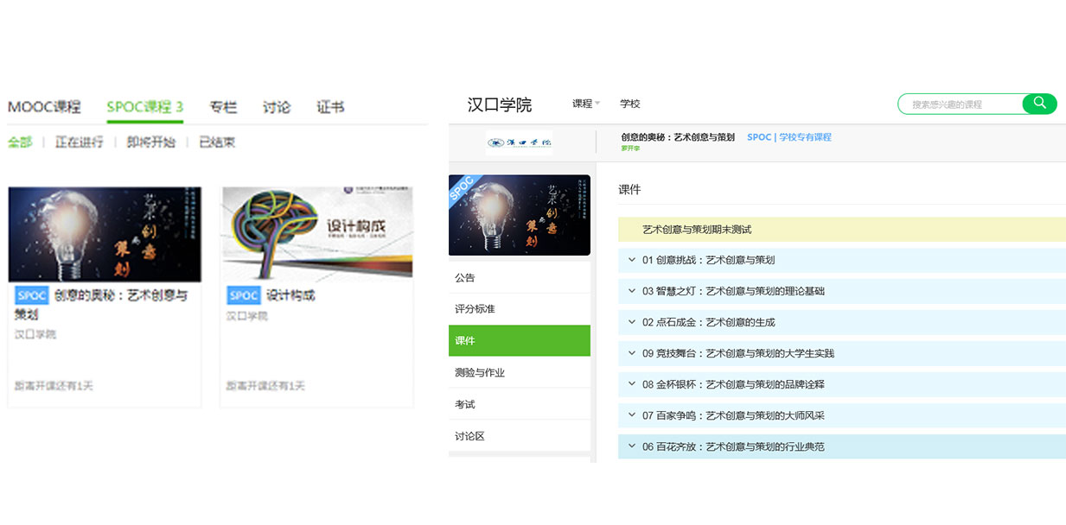Go to 测验与作业 in the sidebar
This screenshot has height=525, width=1066.
(520, 373)
